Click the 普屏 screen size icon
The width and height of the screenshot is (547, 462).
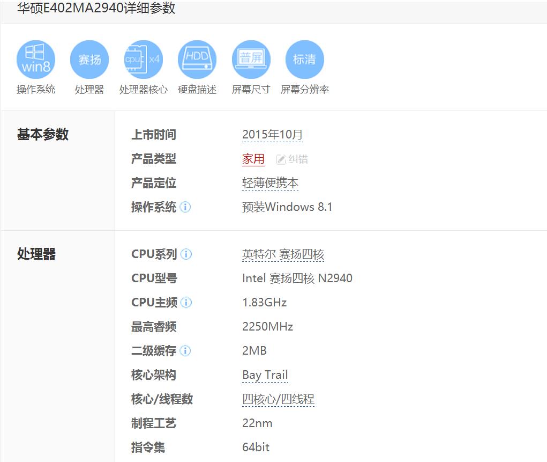(251, 60)
